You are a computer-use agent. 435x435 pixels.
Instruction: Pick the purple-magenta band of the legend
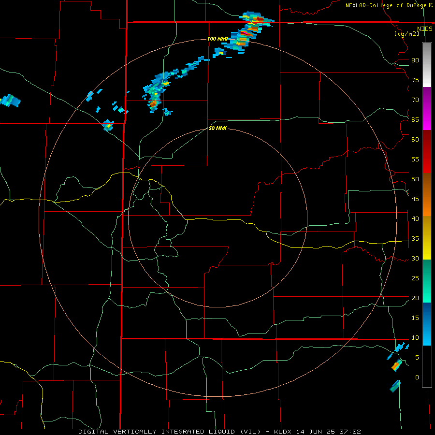(427, 109)
